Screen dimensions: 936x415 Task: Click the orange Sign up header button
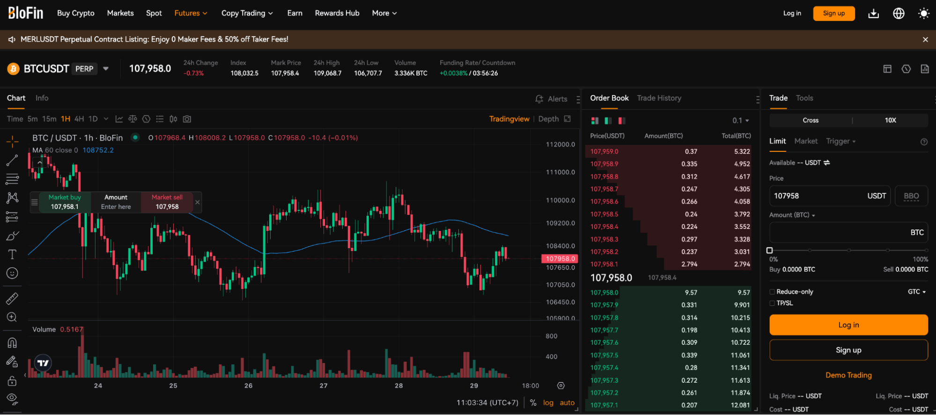834,14
